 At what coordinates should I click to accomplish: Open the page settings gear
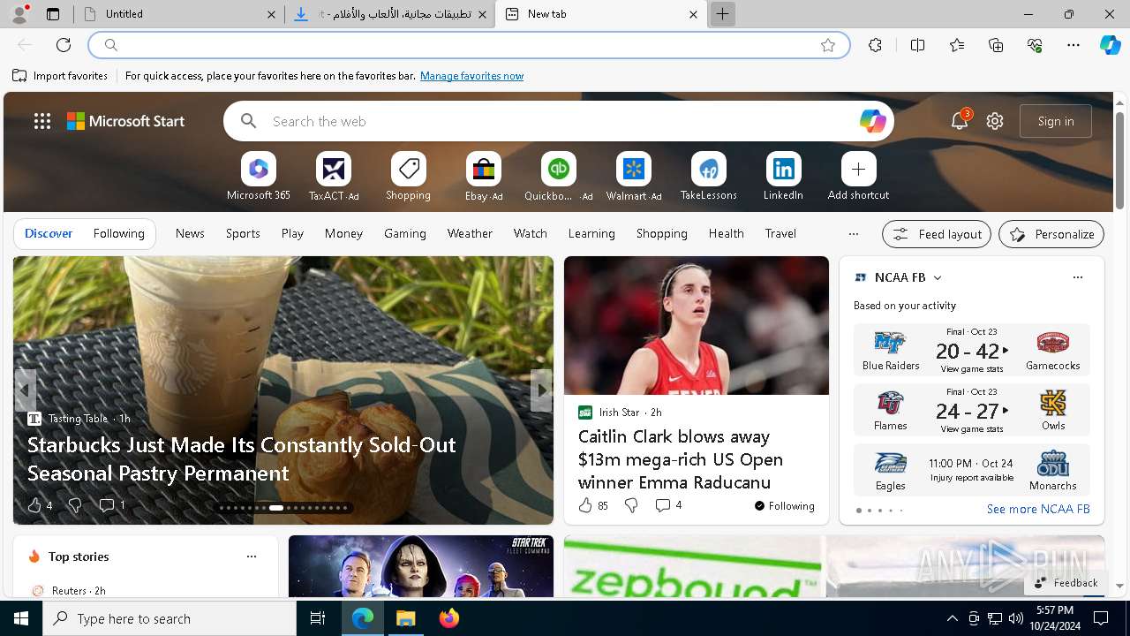tap(995, 121)
